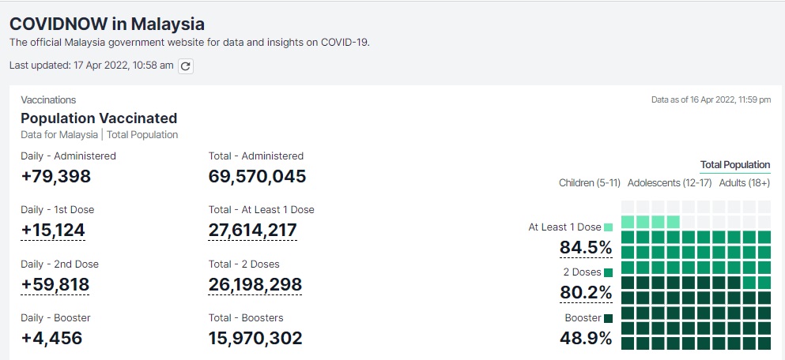Viewport: 785px width, 360px height.
Task: Click the underlined 80.2% percentage
Action: (x=586, y=293)
